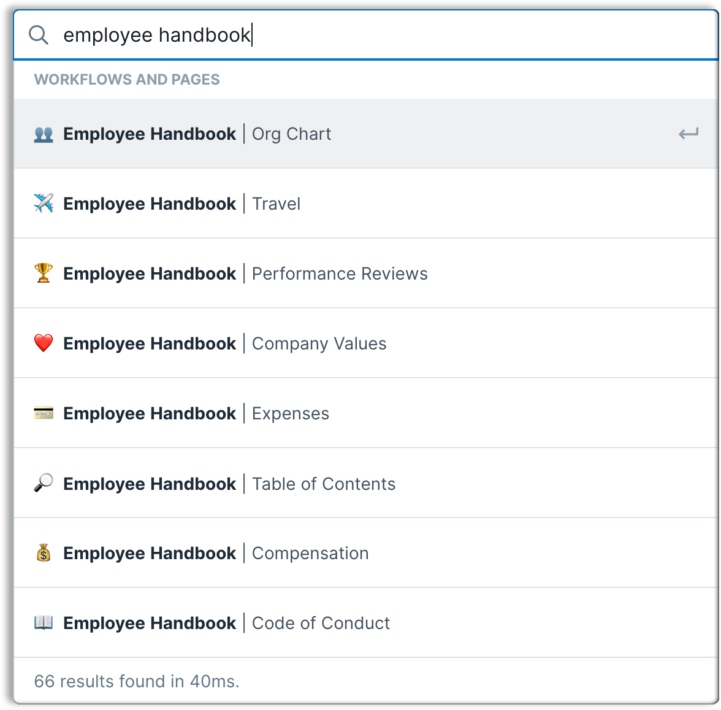
Task: Click the open book Code of Conduct icon
Action: (x=44, y=624)
